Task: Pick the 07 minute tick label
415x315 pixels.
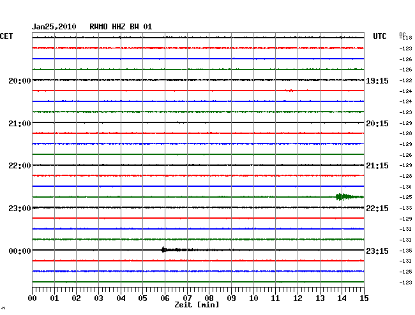Action: [x=187, y=298]
